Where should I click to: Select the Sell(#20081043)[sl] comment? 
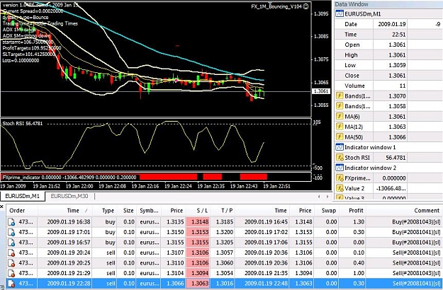tap(416, 273)
